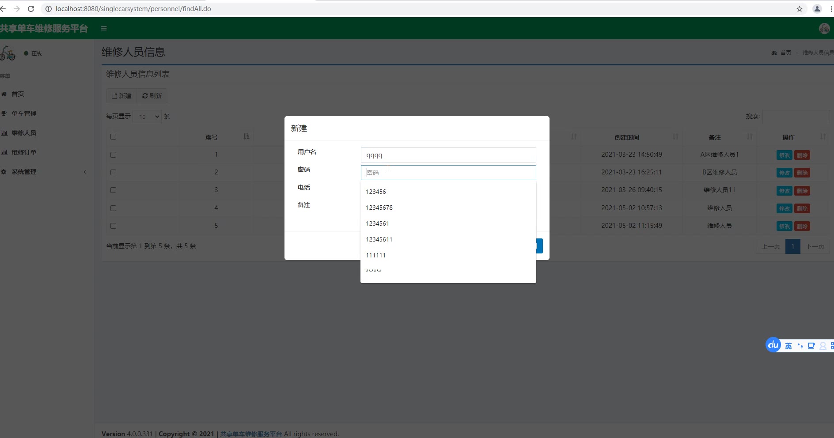
Task: Click the A区维修人员1 remark cell
Action: coord(720,155)
